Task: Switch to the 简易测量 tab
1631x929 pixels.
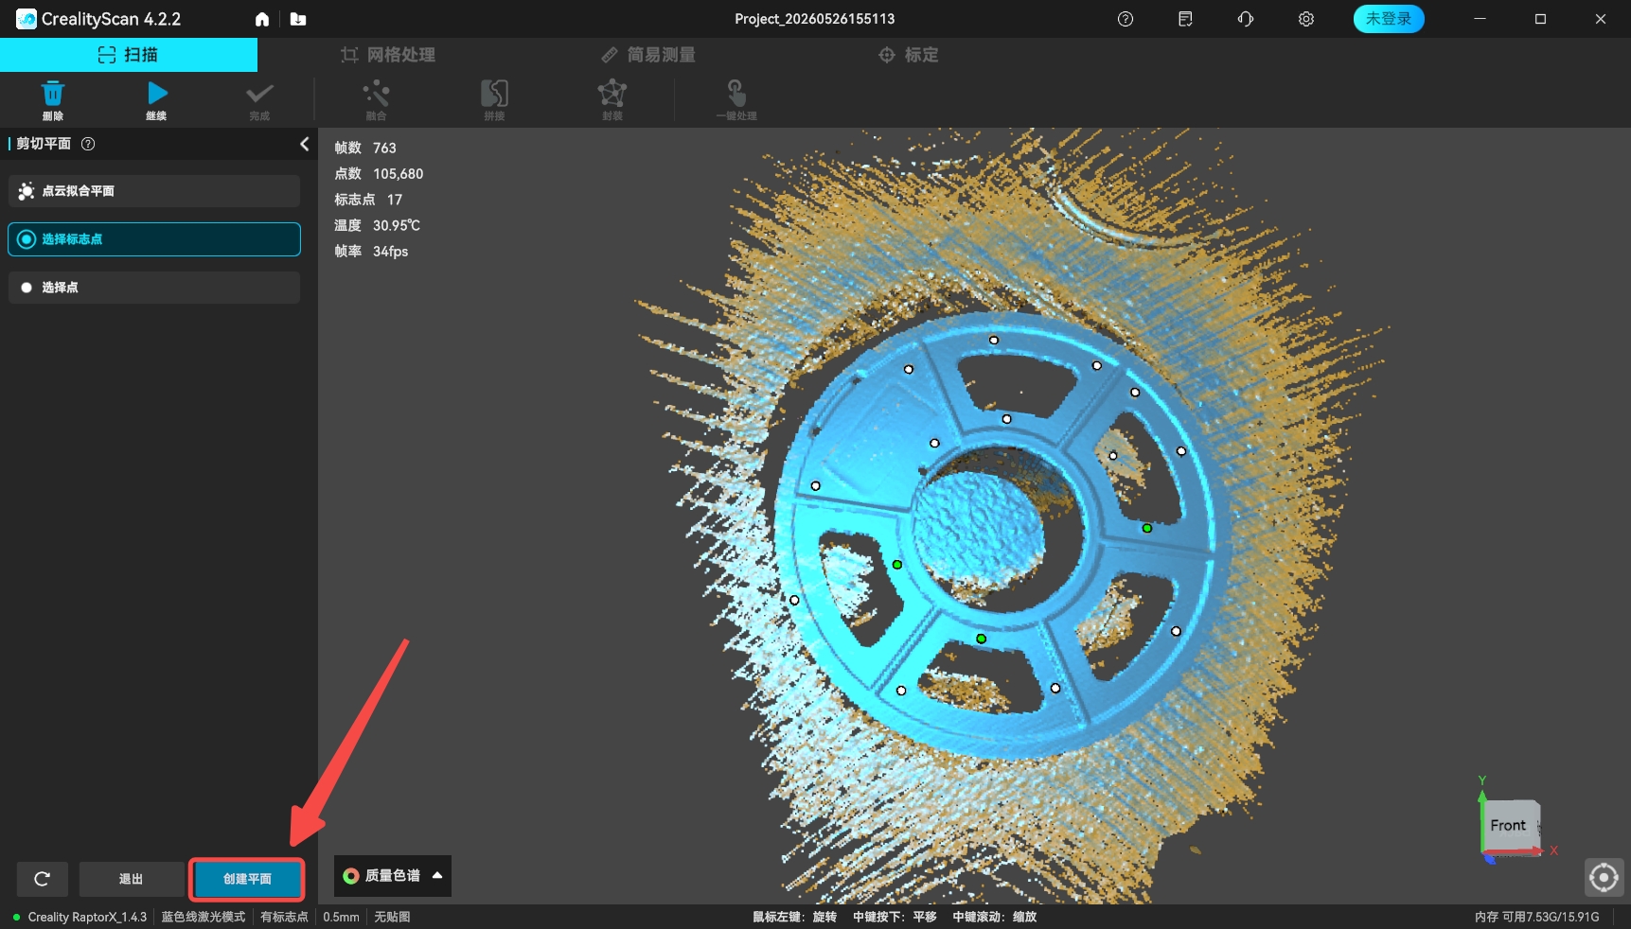Action: (x=648, y=55)
